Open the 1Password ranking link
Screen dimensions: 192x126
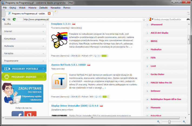157,24
